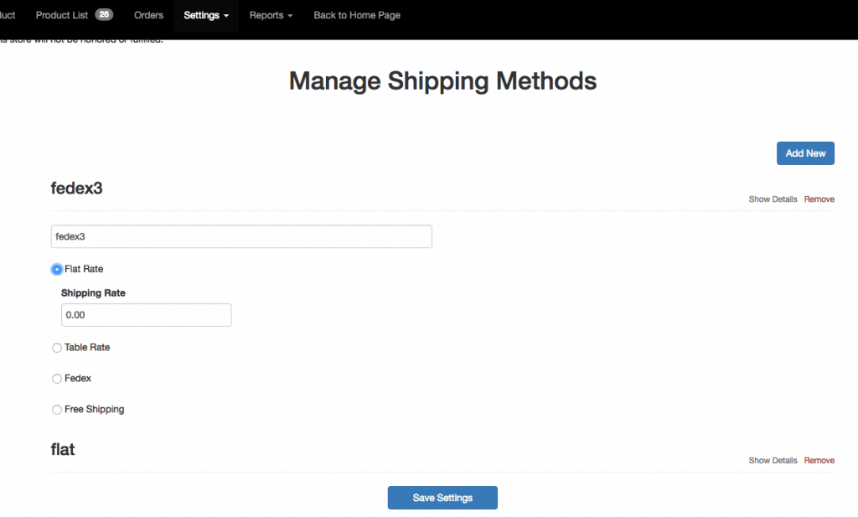The image size is (858, 517).
Task: Select Fedex shipping type radio
Action: (57, 379)
